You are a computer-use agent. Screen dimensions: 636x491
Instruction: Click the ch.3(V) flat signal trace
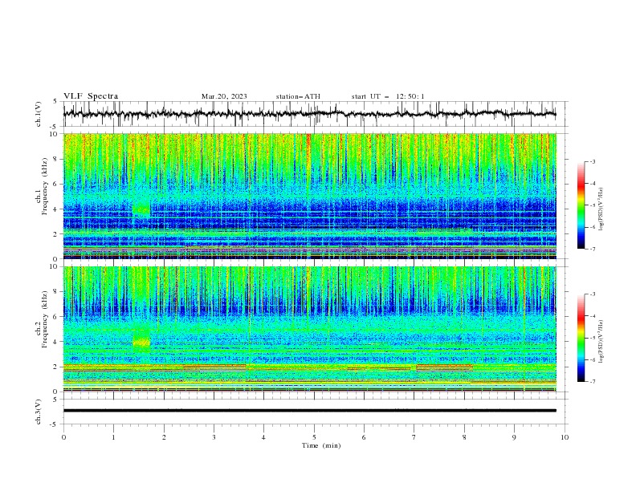[x=309, y=411]
